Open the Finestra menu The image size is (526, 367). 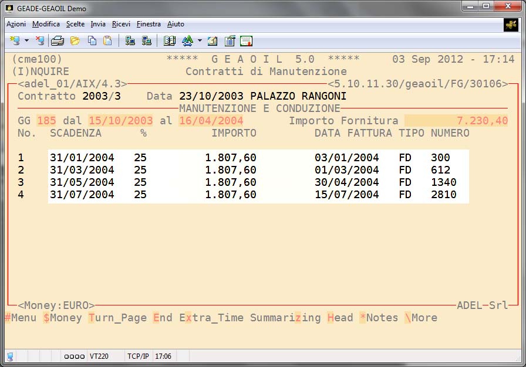point(149,24)
